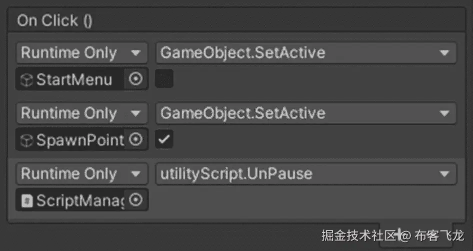Click the cube icon beside StartMenu

27,80
